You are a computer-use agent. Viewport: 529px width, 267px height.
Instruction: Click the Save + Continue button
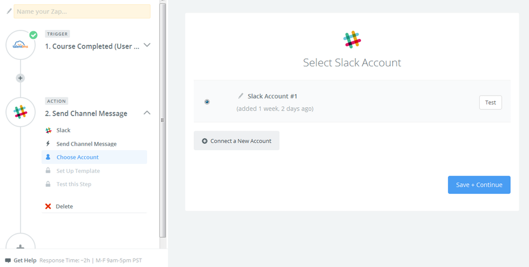pos(479,185)
